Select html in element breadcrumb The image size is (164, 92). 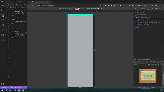pos(135,60)
